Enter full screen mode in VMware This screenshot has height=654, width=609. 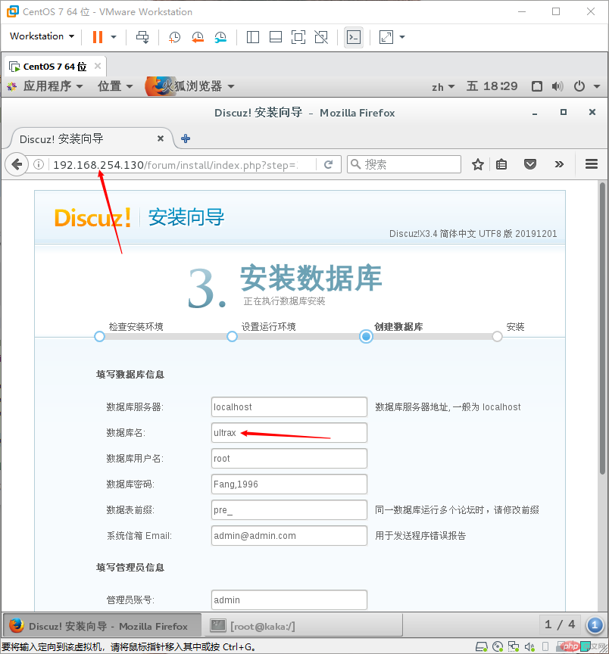385,36
